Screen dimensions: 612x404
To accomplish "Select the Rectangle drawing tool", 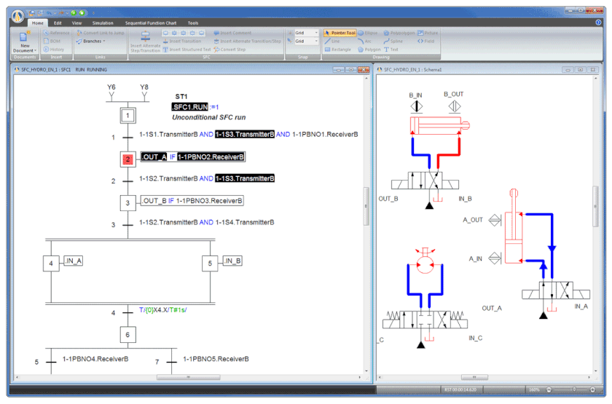I will pyautogui.click(x=338, y=49).
